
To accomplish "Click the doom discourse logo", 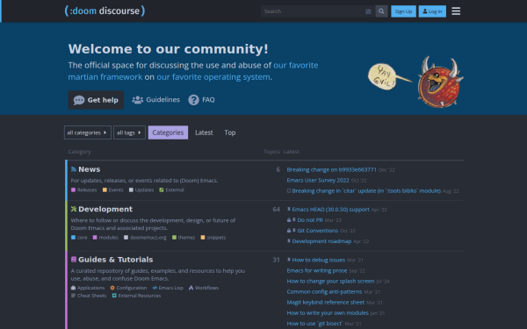I will 105,11.
